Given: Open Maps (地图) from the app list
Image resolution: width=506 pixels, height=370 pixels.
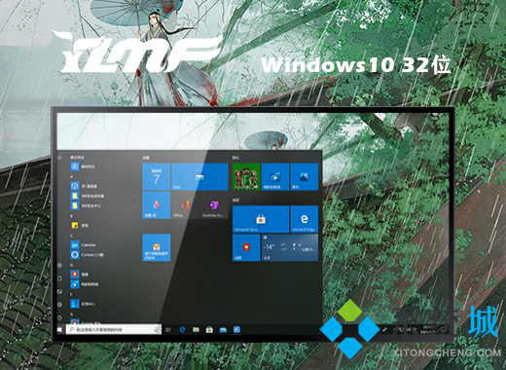Looking at the screenshot, I should pyautogui.click(x=80, y=275).
